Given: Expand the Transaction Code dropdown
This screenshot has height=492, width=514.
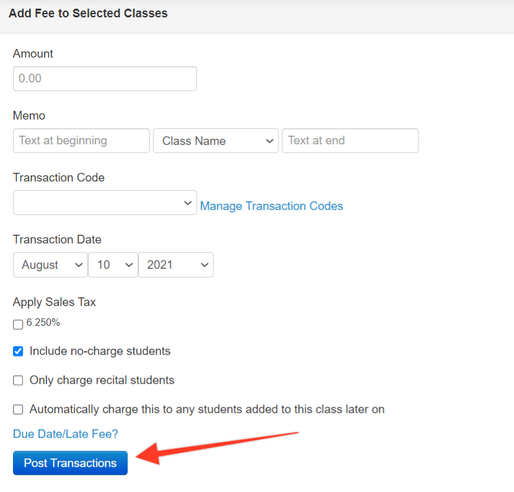Looking at the screenshot, I should tap(105, 203).
